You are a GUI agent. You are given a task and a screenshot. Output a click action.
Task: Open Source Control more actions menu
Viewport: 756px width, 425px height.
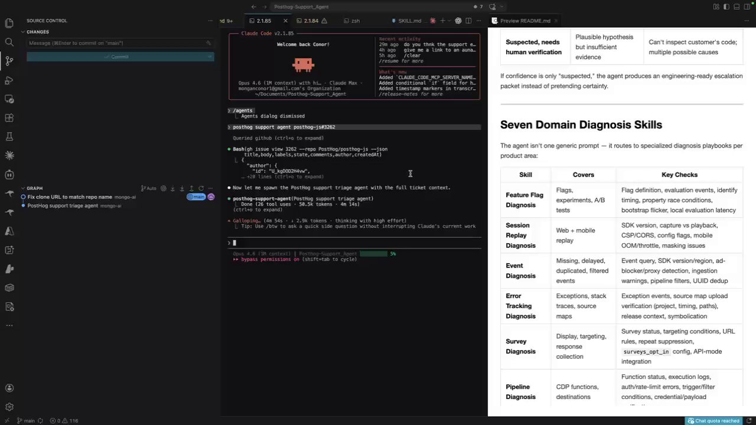(x=210, y=21)
